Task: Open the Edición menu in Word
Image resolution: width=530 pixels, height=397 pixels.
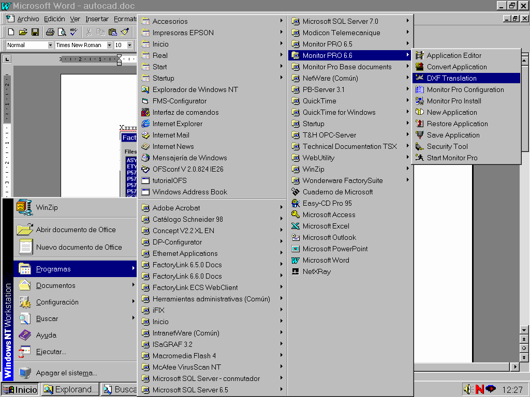Action: [54, 19]
